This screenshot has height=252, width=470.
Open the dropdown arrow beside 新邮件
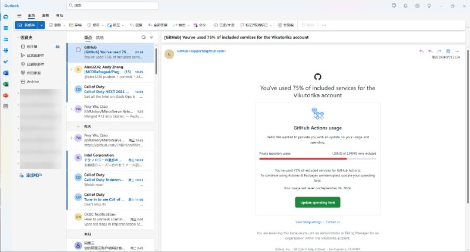42,25
